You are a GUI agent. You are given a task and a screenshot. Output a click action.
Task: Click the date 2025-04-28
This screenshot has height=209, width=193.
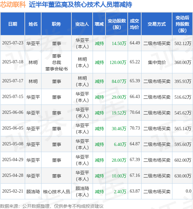tap(13, 176)
